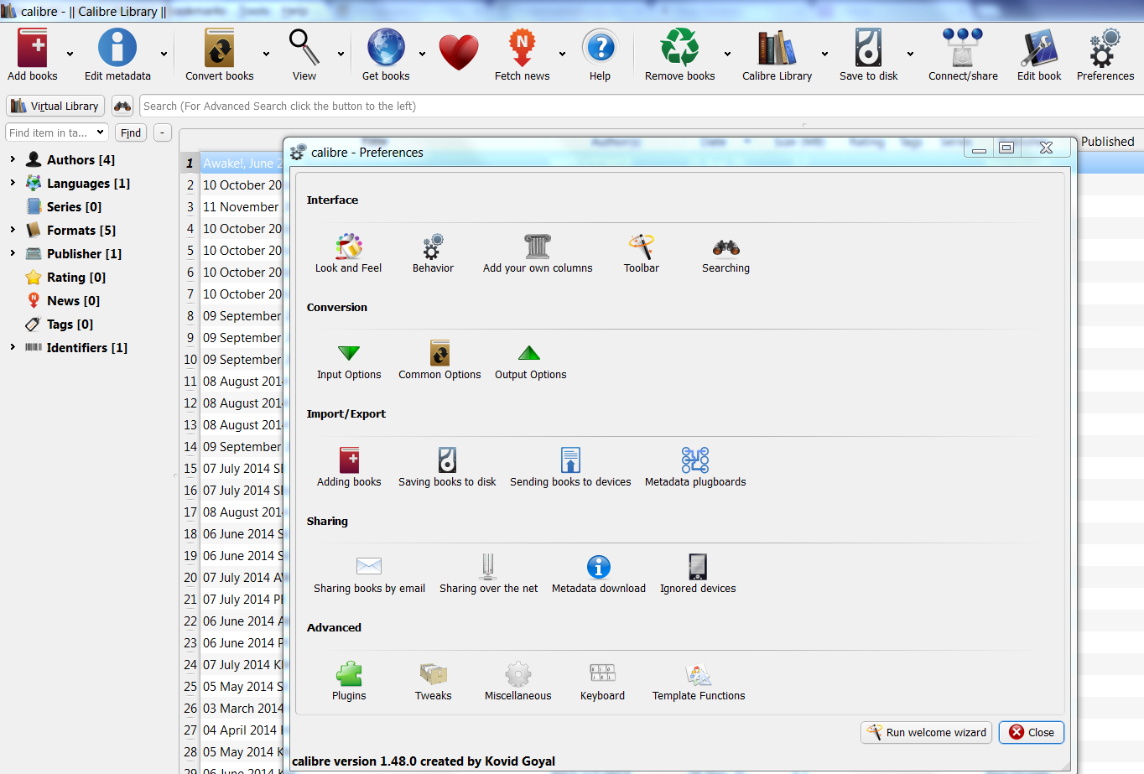Expand the Authors [4] tree node
The image size is (1144, 774).
tap(13, 158)
